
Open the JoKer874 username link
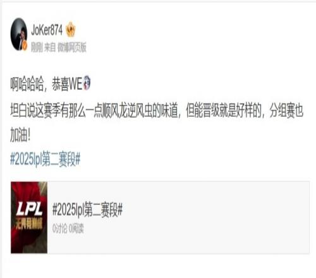(x=47, y=30)
